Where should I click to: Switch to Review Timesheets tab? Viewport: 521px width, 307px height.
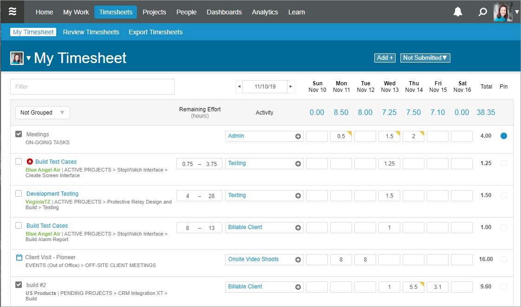pos(91,32)
